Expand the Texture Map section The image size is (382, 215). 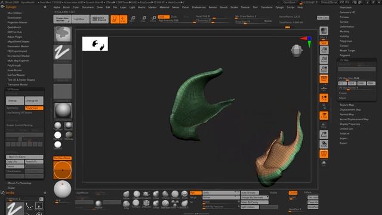(347, 105)
